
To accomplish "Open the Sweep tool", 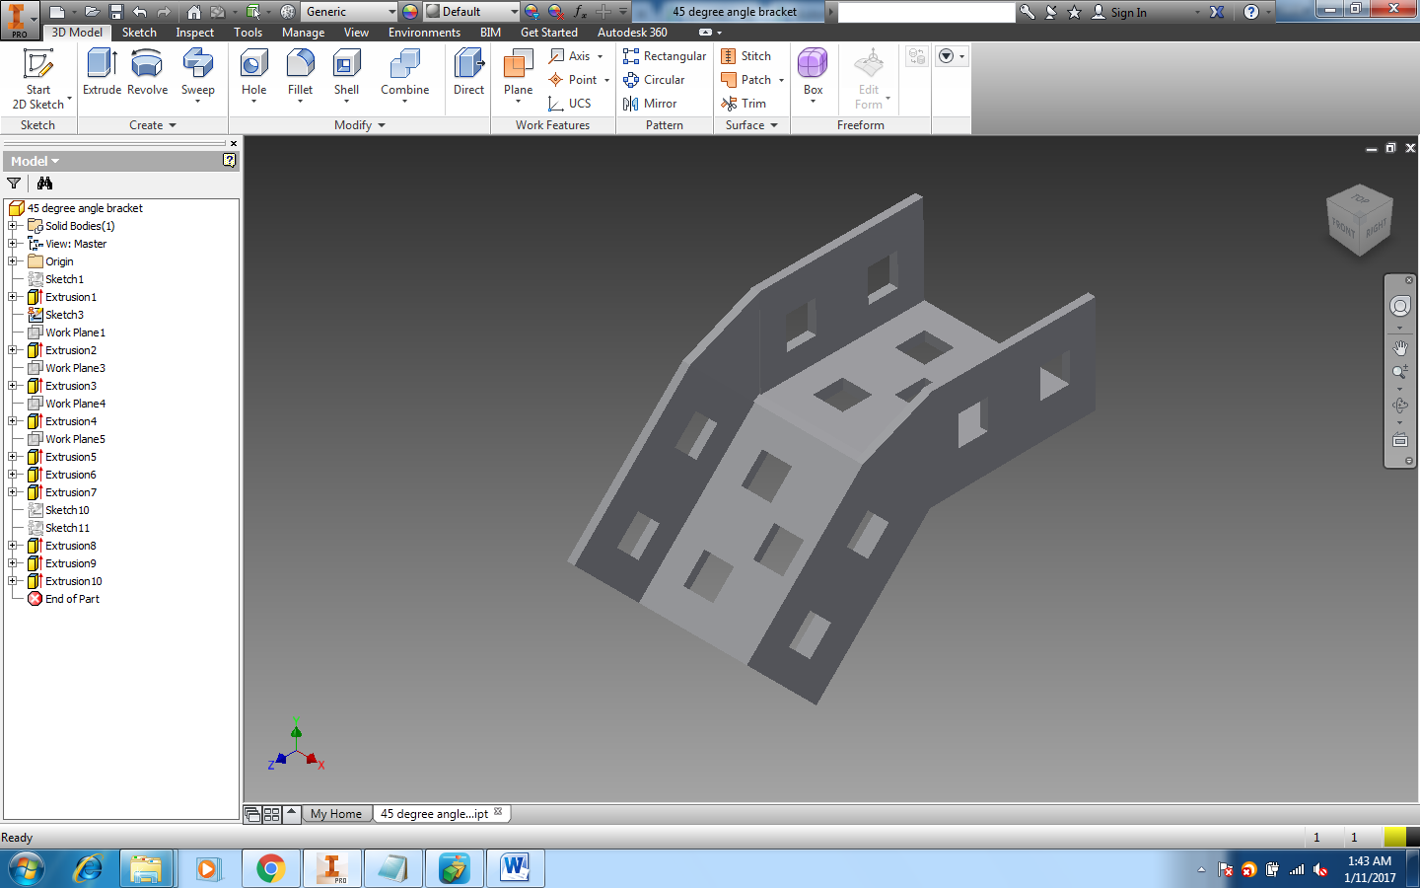I will coord(197,74).
